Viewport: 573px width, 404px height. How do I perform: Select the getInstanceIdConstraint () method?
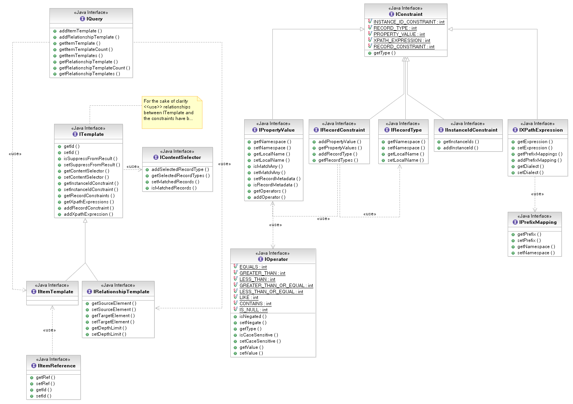point(91,183)
